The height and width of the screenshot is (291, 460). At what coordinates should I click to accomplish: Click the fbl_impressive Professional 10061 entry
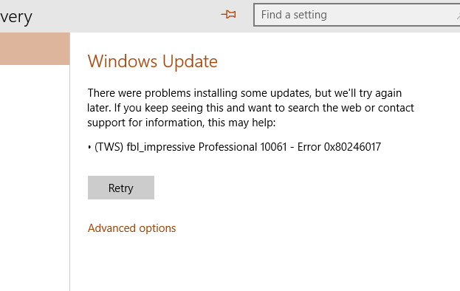[207, 147]
